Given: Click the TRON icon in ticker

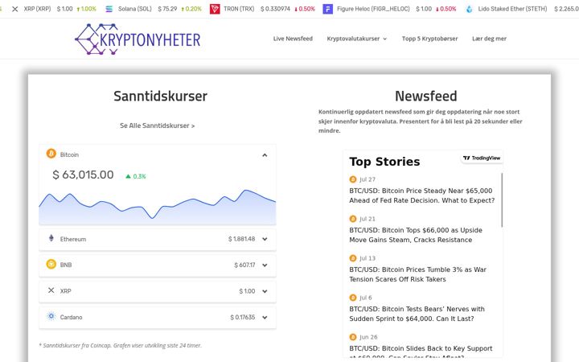Looking at the screenshot, I should click(215, 9).
